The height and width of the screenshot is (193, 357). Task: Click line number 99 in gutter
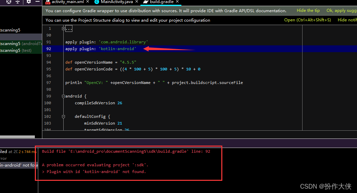tap(49, 96)
